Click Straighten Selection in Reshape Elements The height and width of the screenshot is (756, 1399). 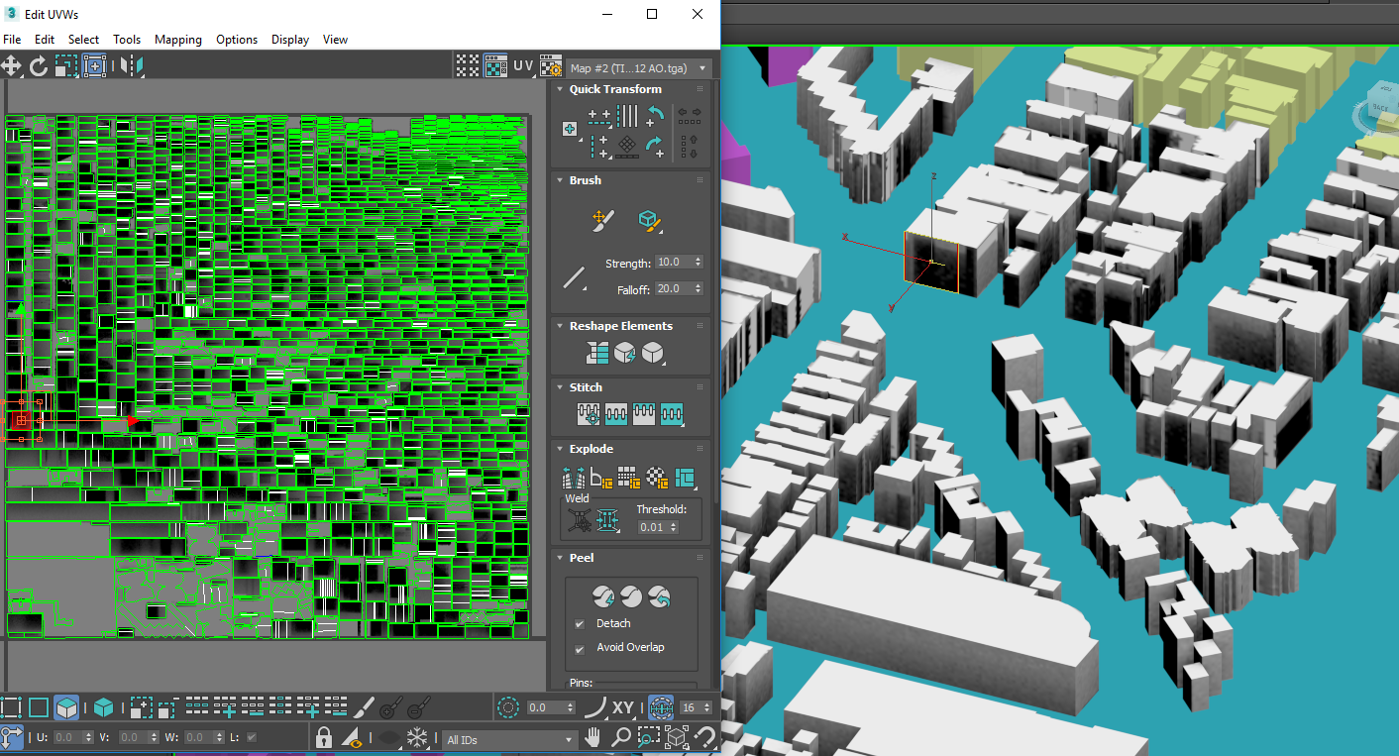pos(597,353)
